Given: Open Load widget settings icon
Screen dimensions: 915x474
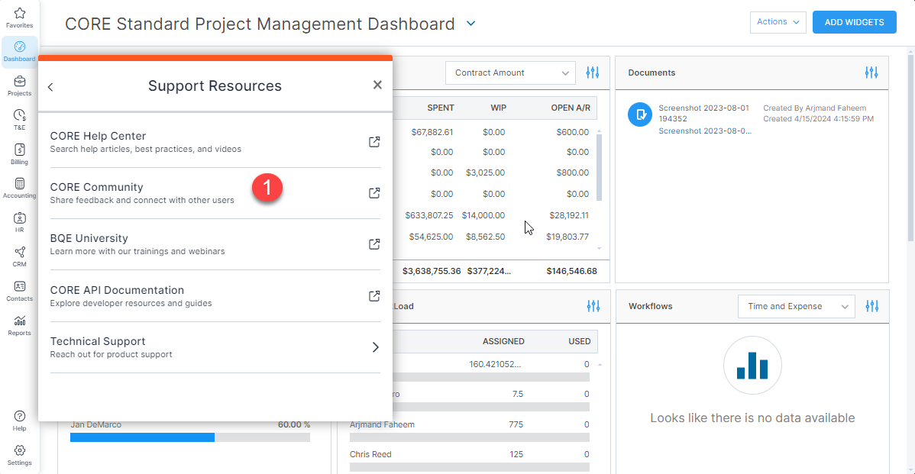Looking at the screenshot, I should (x=593, y=306).
